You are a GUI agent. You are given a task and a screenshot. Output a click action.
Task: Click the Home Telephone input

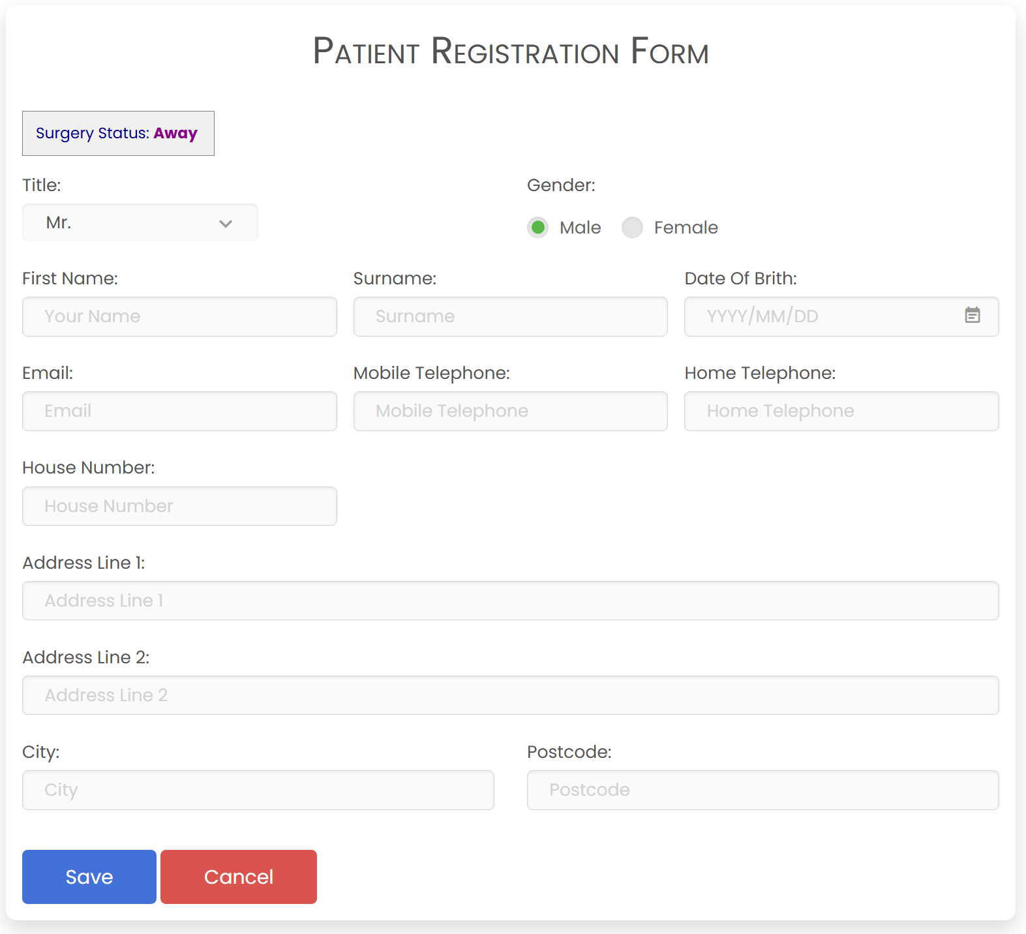point(841,412)
